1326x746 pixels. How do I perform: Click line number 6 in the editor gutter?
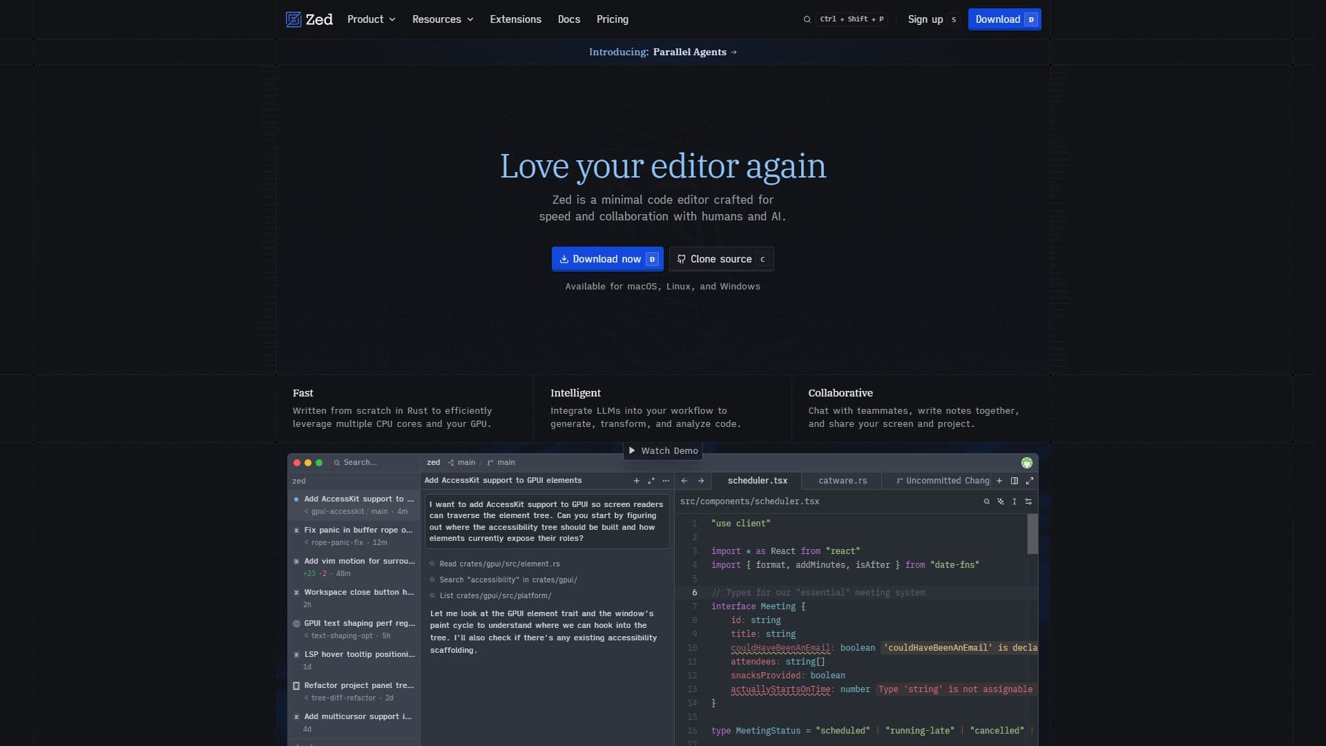694,593
